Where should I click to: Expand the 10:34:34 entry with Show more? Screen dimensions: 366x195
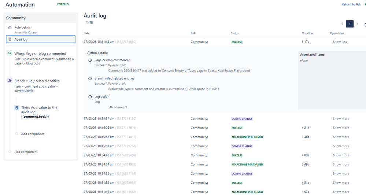341,165
